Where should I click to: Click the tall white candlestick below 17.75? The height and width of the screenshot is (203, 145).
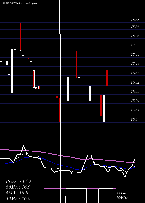click(x=12, y=71)
